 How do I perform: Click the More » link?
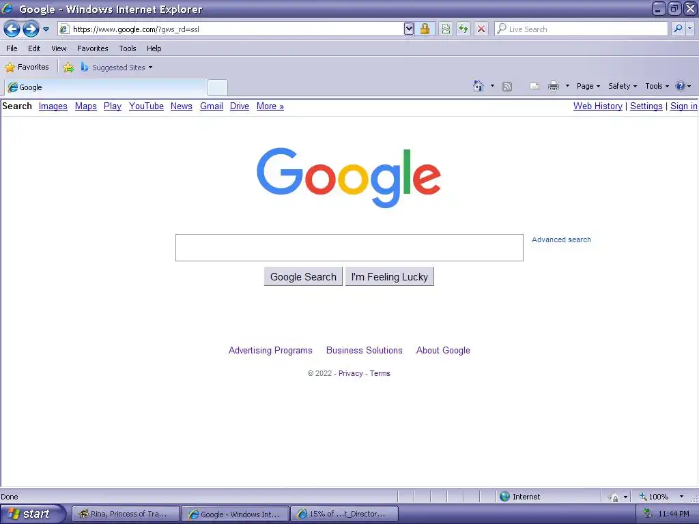pos(270,106)
